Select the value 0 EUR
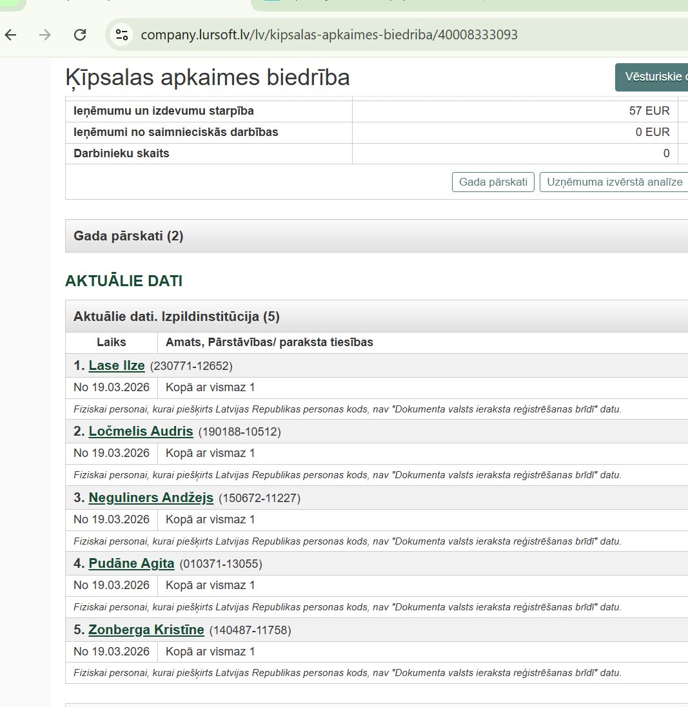688x707 pixels. point(653,132)
